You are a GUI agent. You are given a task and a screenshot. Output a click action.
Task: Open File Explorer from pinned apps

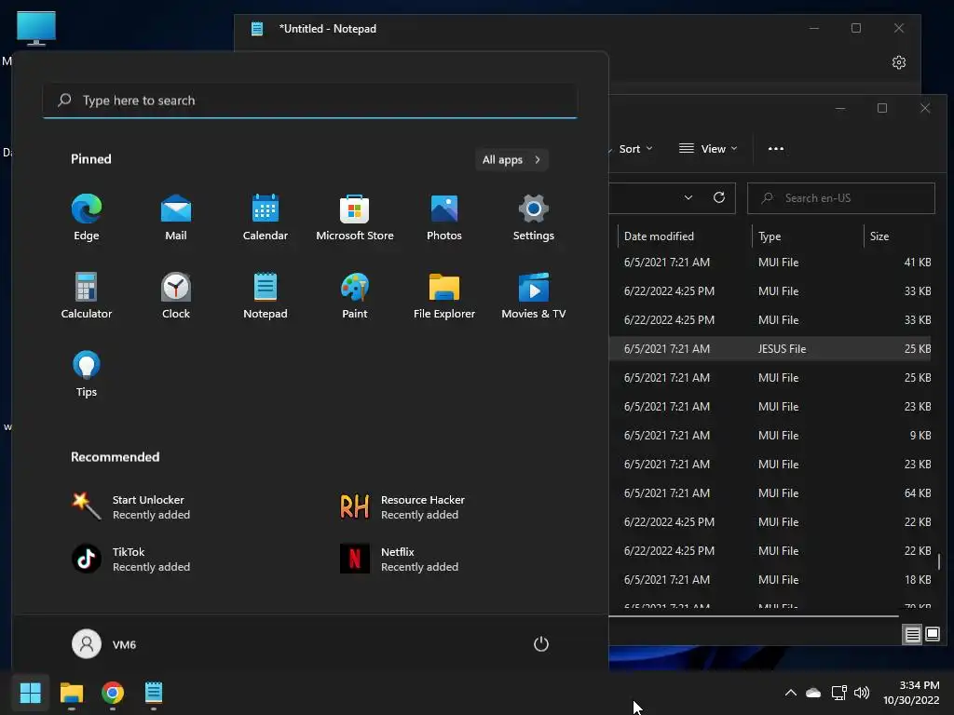pos(444,296)
